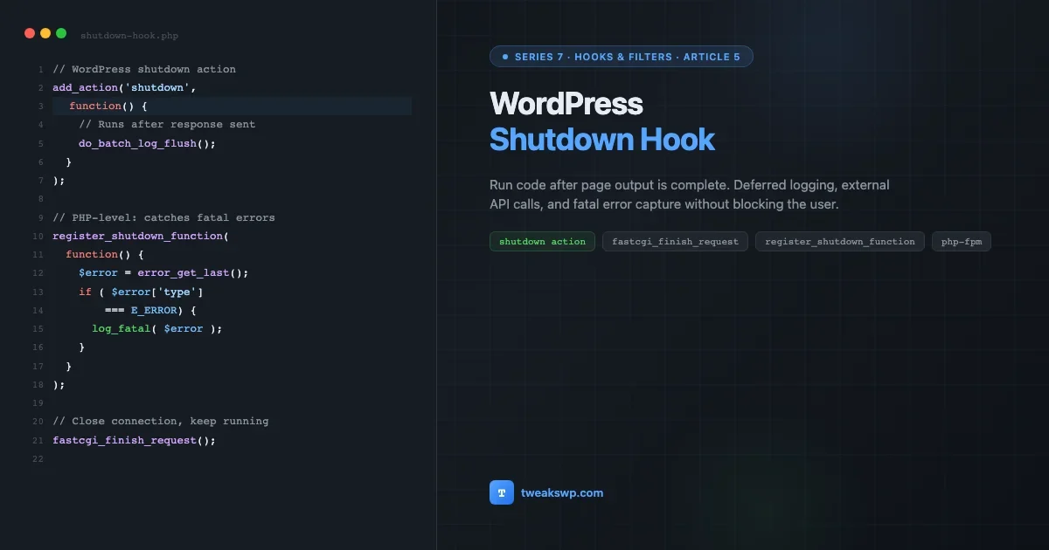1049x550 pixels.
Task: Select the shutdown-hook.php file tab
Action: pyautogui.click(x=129, y=36)
